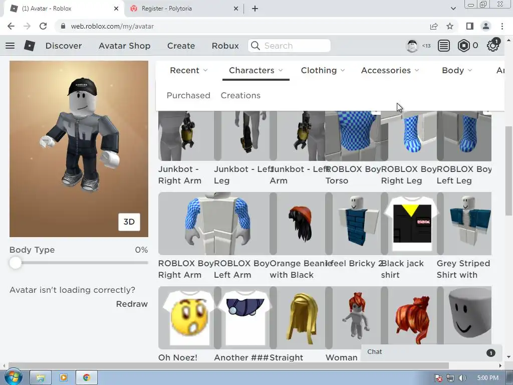
Task: Open the hamburger navigation menu
Action: point(10,46)
